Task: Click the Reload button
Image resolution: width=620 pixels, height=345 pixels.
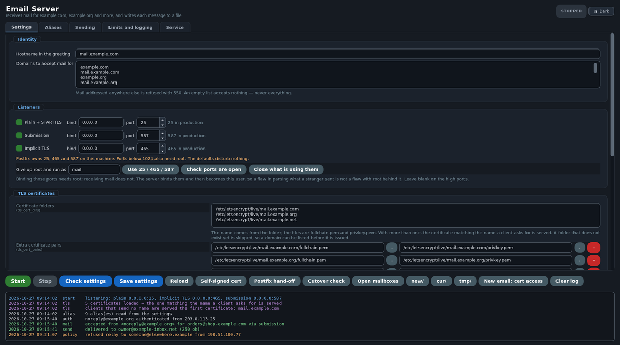Action: pos(179,281)
